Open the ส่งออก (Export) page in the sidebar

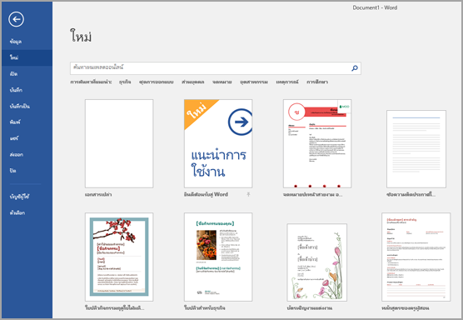tap(17, 154)
